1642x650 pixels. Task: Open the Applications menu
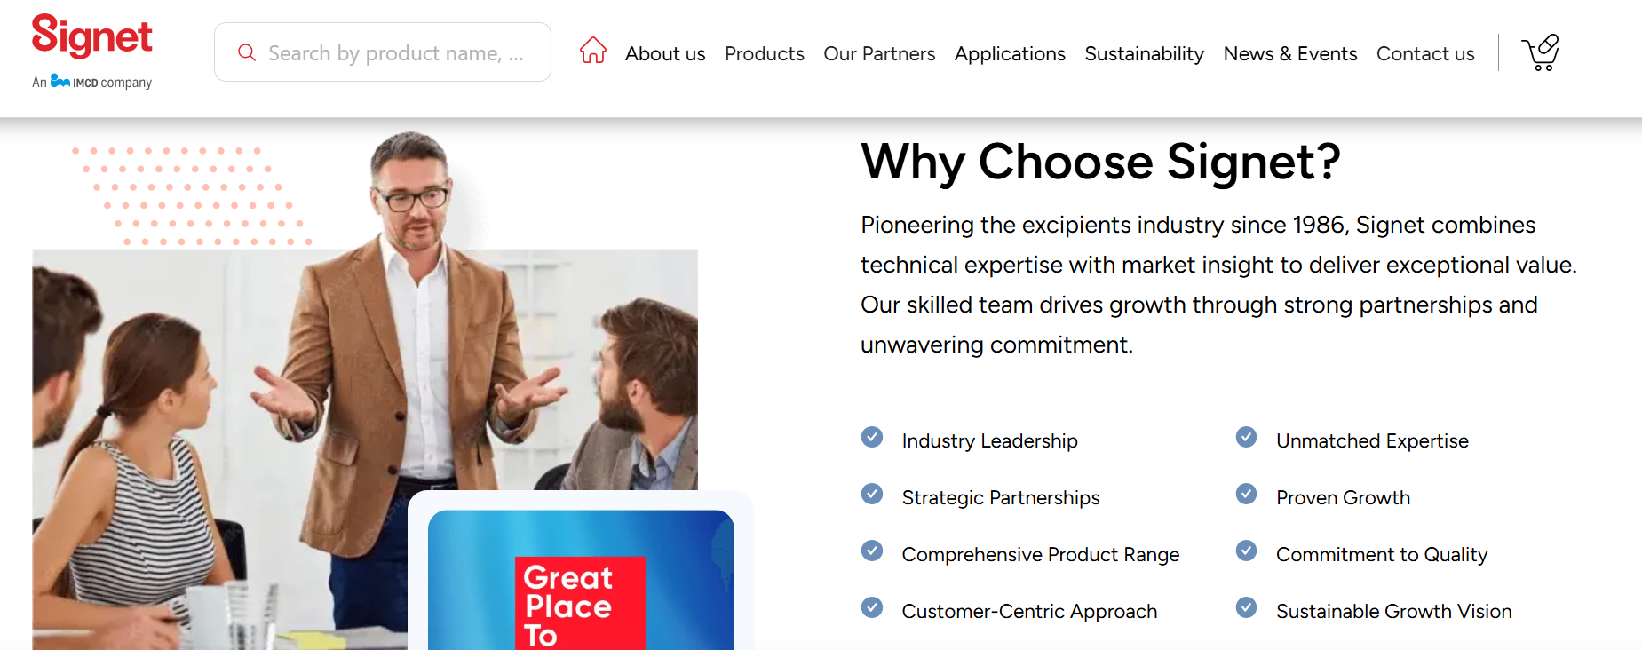[1010, 54]
